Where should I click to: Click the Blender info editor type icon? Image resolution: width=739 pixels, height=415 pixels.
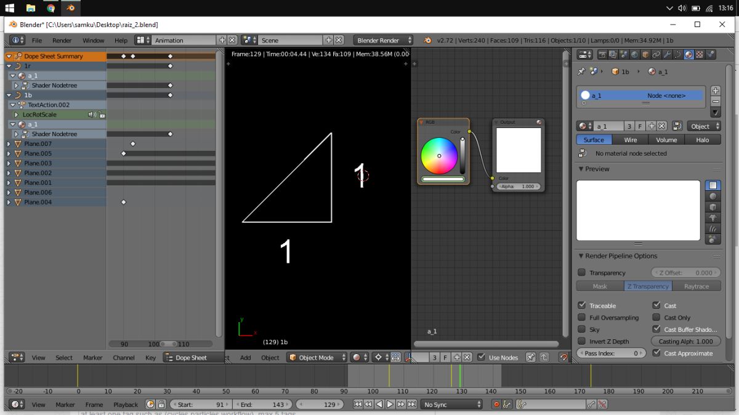tap(17, 40)
